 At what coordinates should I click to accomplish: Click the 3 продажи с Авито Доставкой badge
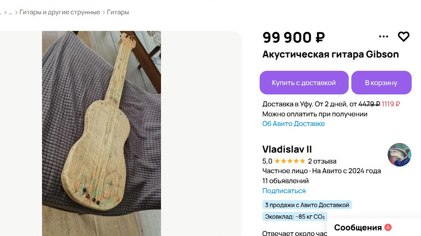307,205
